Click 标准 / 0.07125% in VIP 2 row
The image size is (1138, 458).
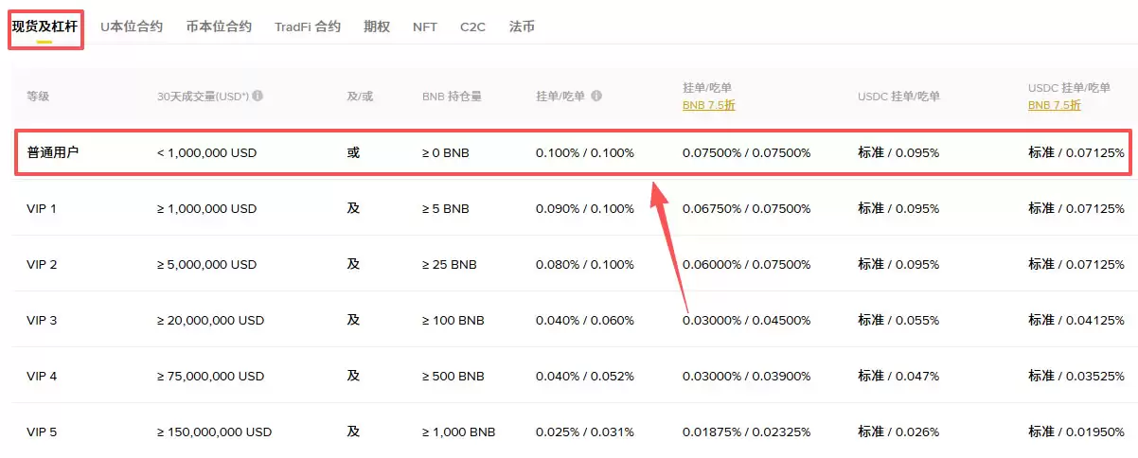point(1076,264)
